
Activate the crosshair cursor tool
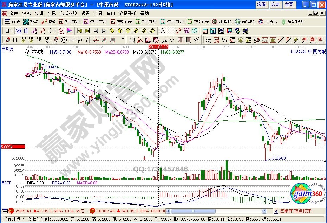171,31
